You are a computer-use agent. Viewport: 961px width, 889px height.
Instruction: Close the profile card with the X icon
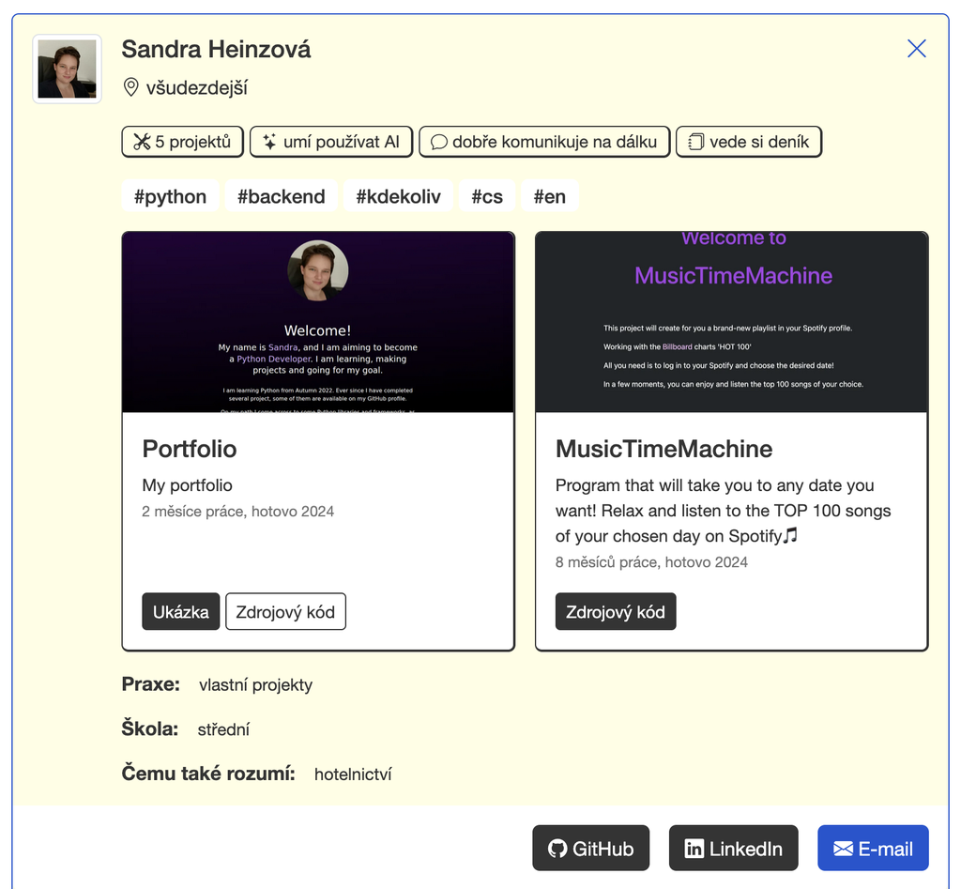tap(916, 49)
